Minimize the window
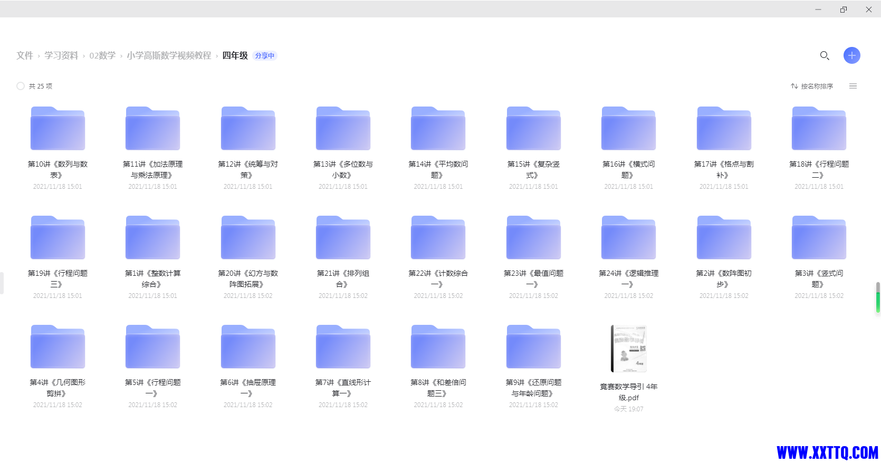The width and height of the screenshot is (881, 463). [818, 9]
